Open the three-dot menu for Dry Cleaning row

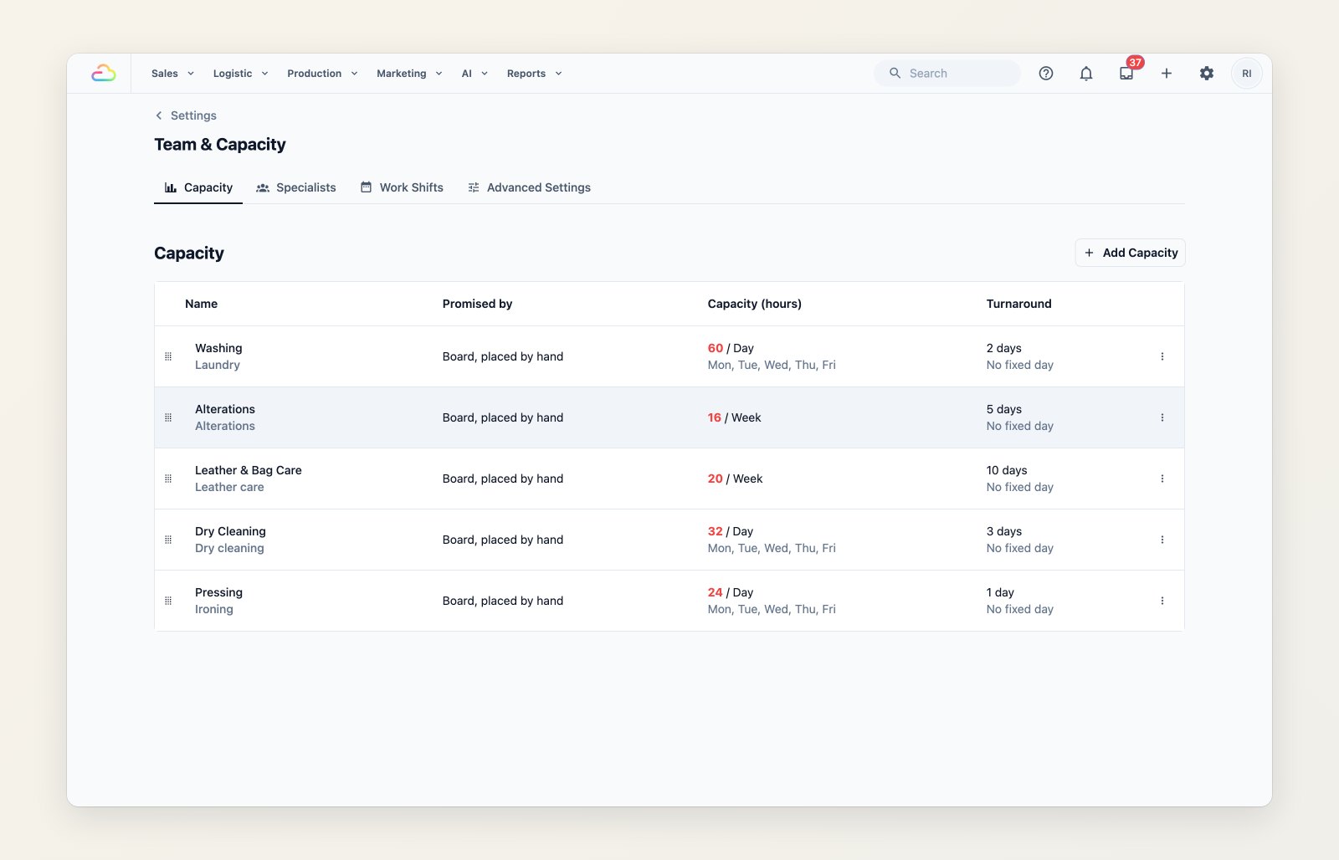(x=1162, y=540)
